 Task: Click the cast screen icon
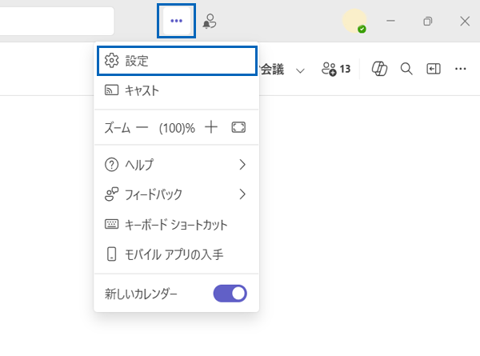111,90
